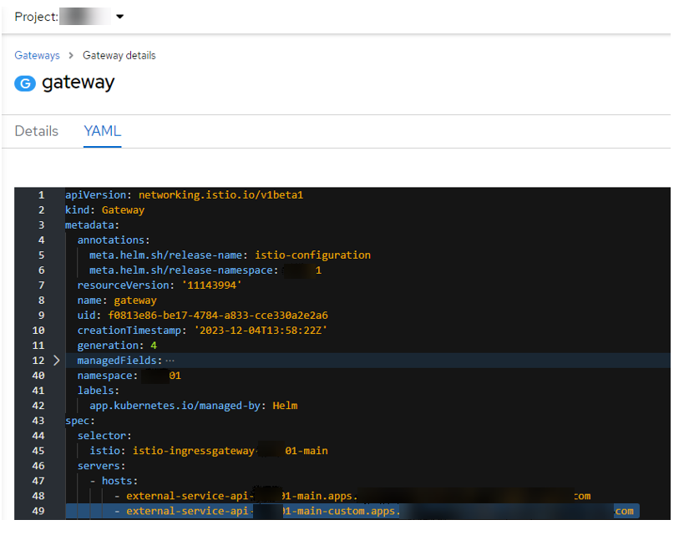684x535 pixels.
Task: Click the - hosts: line
Action: 114,481
